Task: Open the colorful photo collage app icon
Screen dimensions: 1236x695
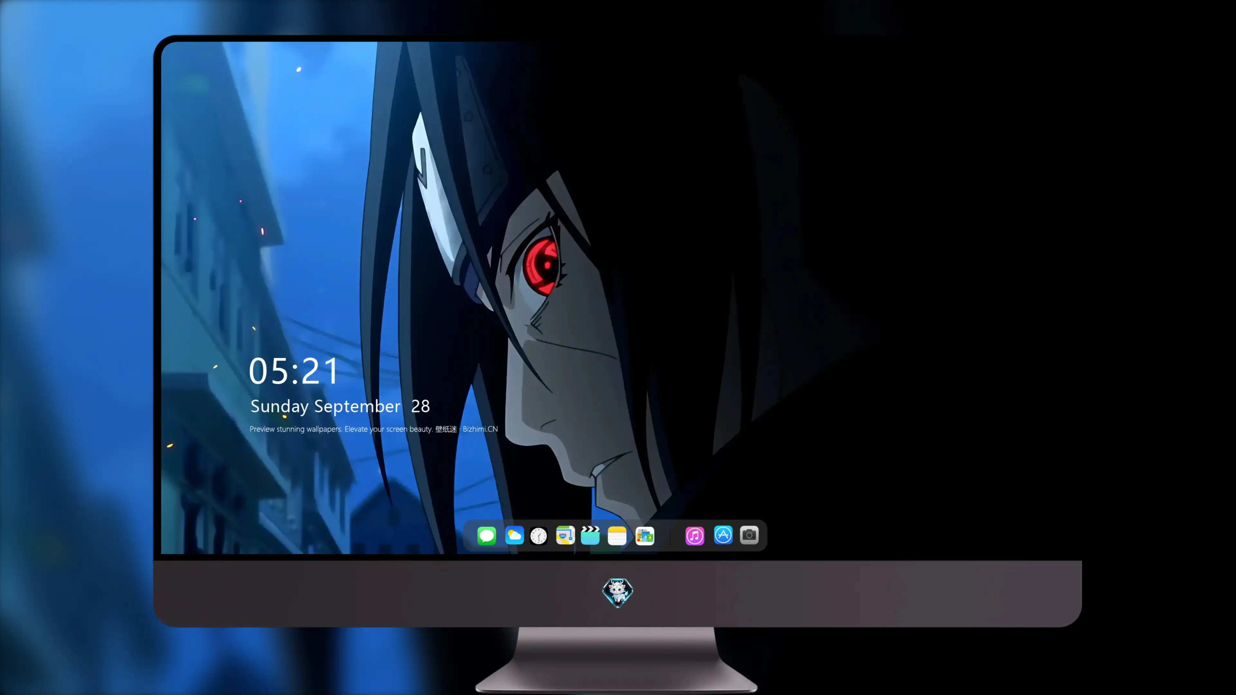Action: click(x=645, y=536)
